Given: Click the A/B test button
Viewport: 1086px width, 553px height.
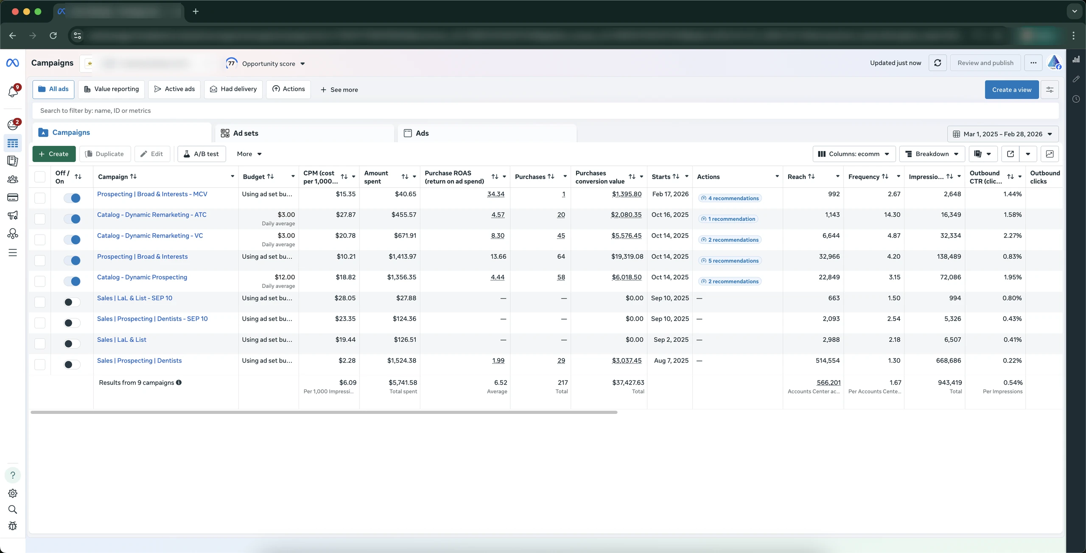Looking at the screenshot, I should (202, 154).
